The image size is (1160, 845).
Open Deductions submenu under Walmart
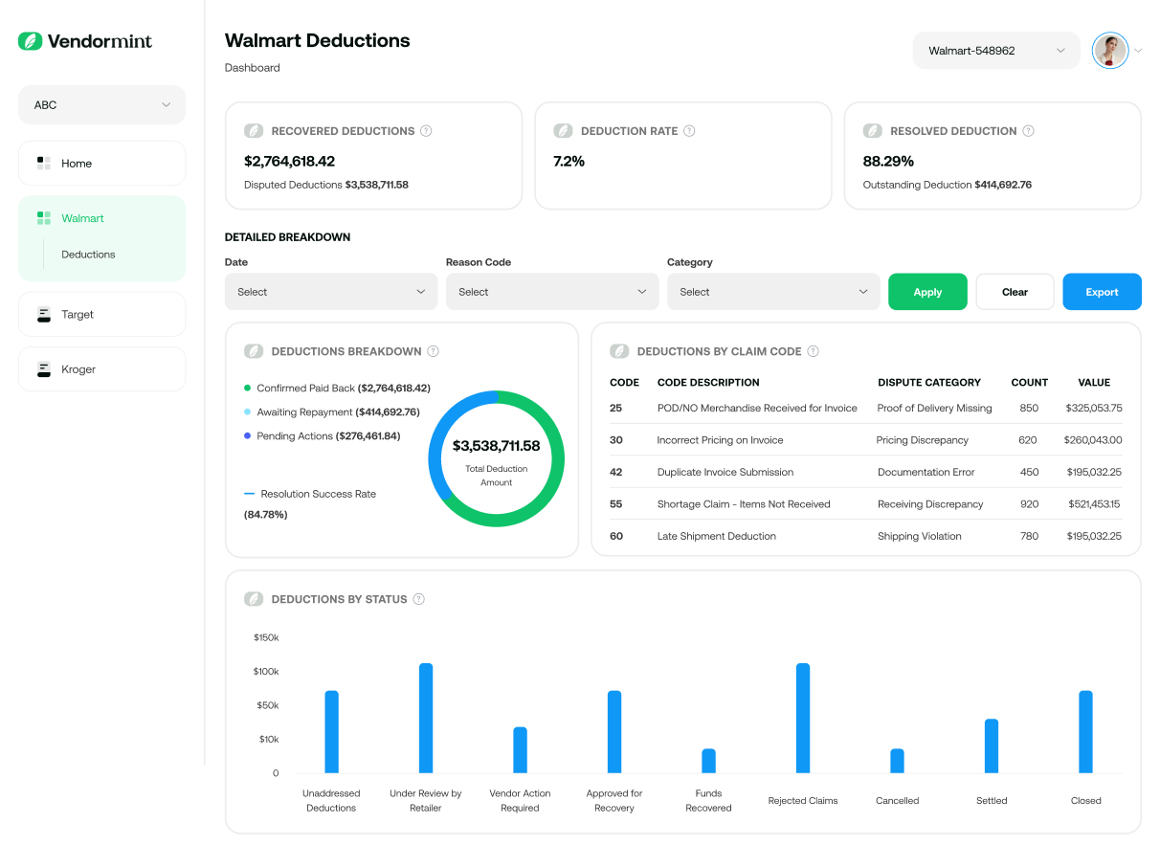point(88,255)
